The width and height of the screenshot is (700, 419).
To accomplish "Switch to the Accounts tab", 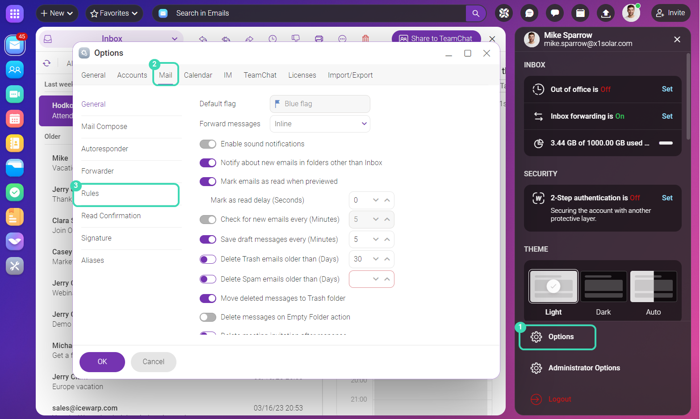I will 132,75.
